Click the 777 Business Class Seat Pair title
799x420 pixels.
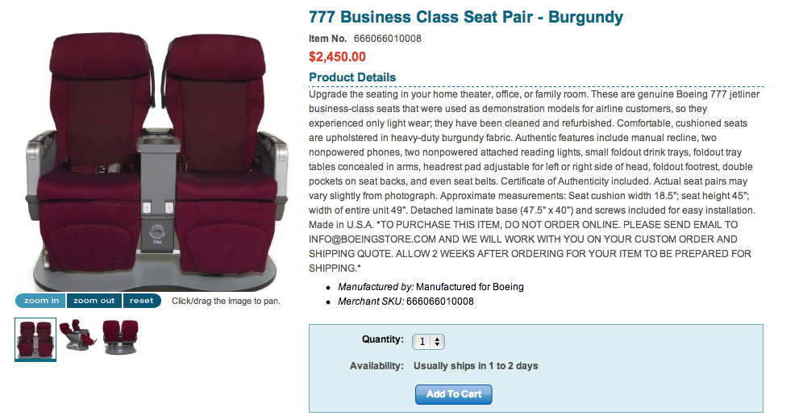click(x=466, y=17)
